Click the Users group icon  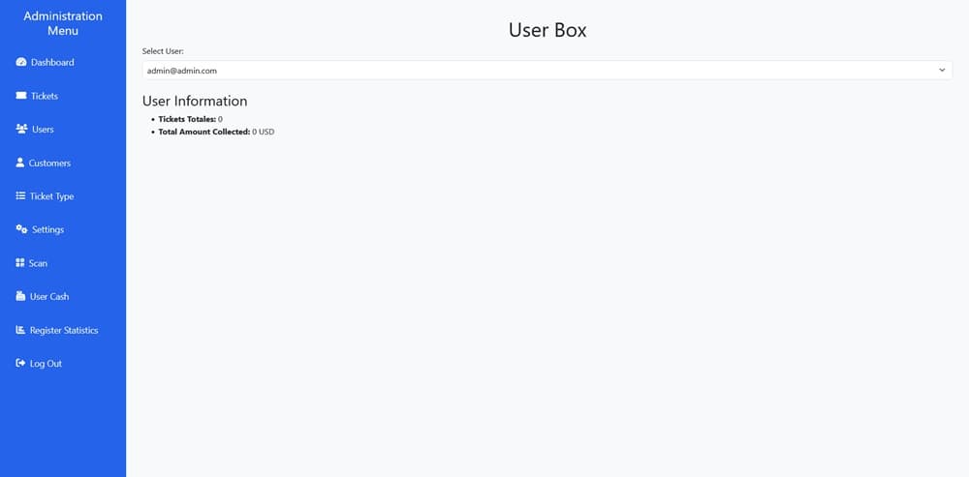click(21, 129)
